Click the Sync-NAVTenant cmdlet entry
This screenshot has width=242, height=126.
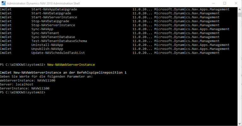45,33
